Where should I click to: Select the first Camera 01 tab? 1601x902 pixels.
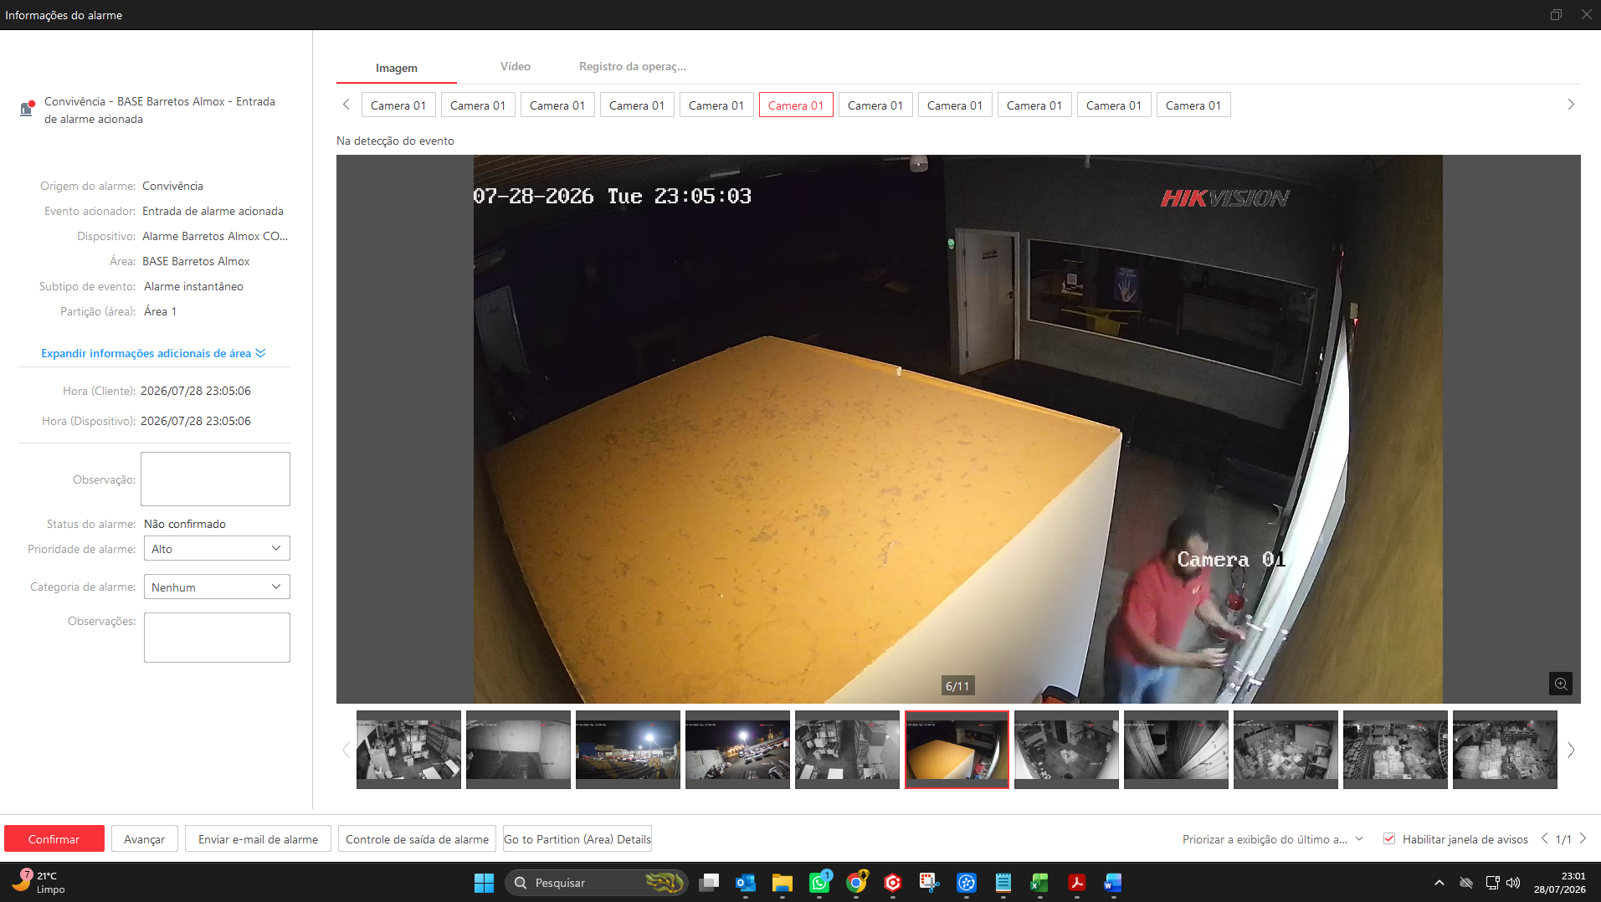[x=398, y=105]
